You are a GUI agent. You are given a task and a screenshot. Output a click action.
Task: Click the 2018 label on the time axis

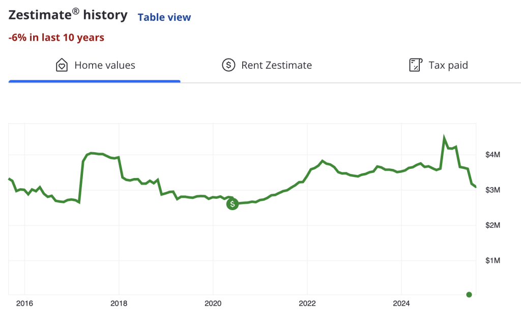coord(119,304)
